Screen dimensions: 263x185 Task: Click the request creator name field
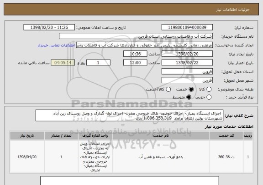(x=144, y=45)
